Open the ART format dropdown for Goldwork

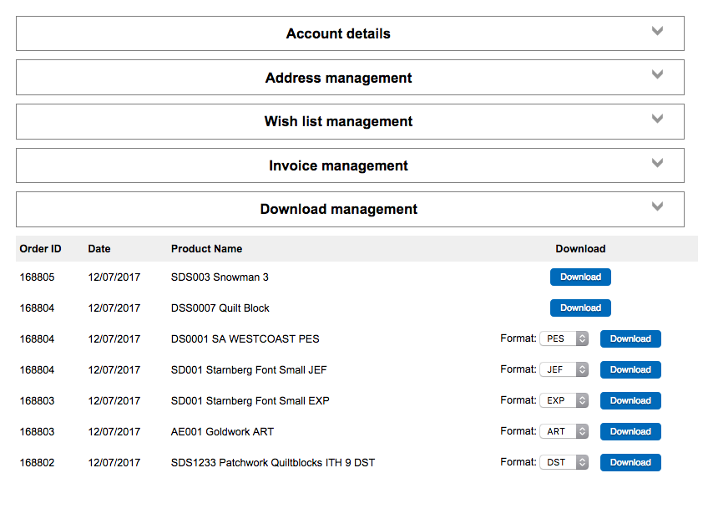point(564,432)
